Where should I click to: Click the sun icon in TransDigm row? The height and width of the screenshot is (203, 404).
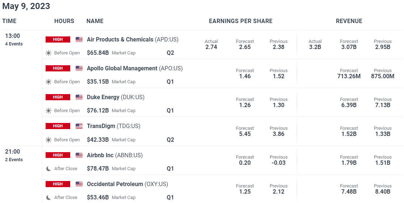(x=49, y=140)
